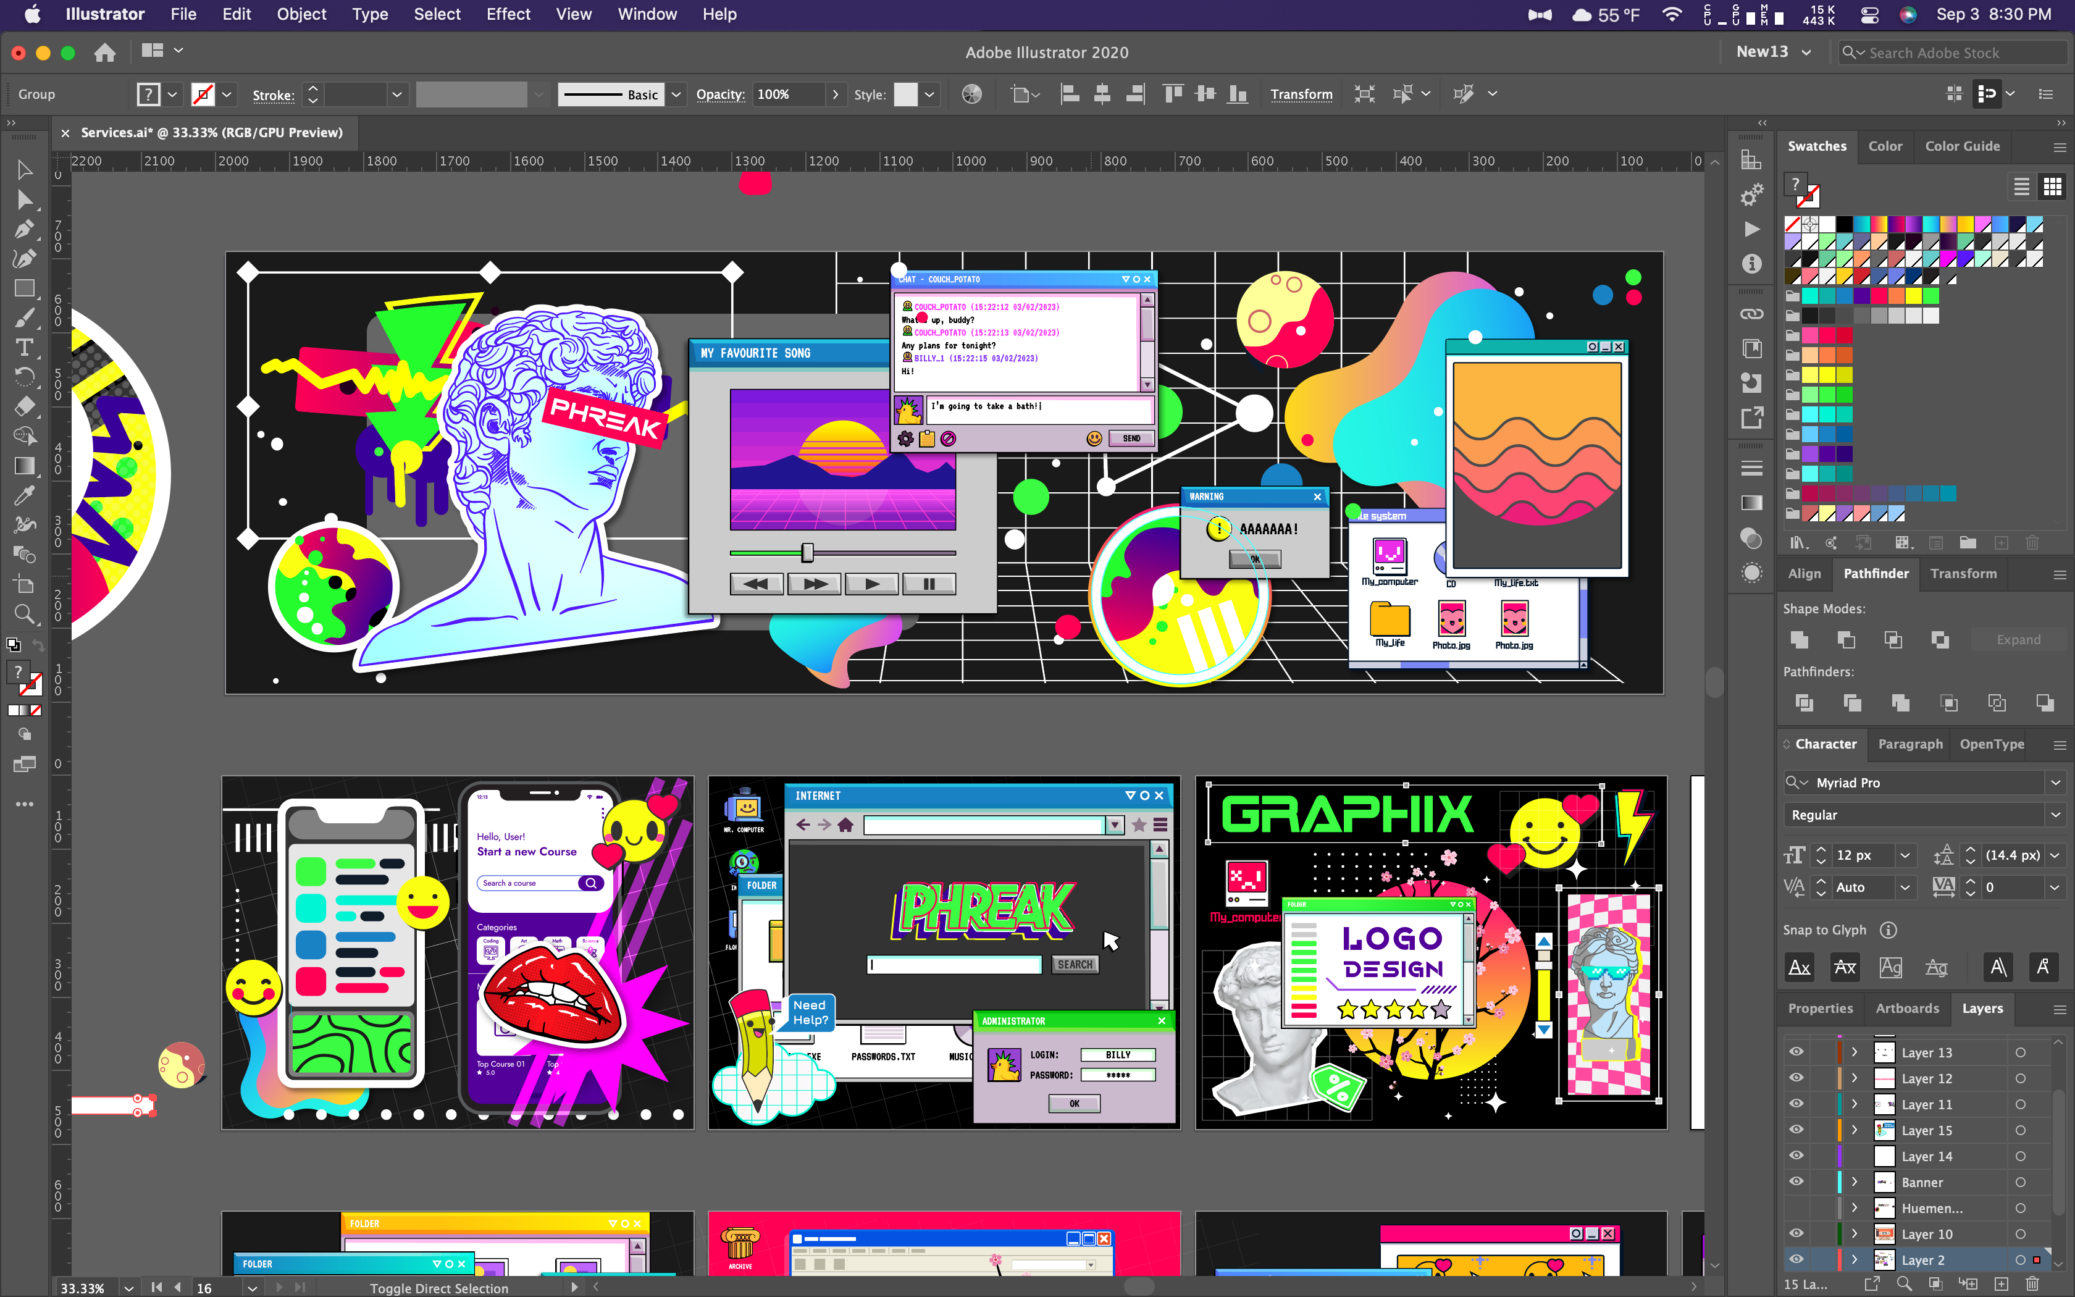Show the hidden Huemen layer
Screen dimensions: 2075x1297
point(1796,1208)
